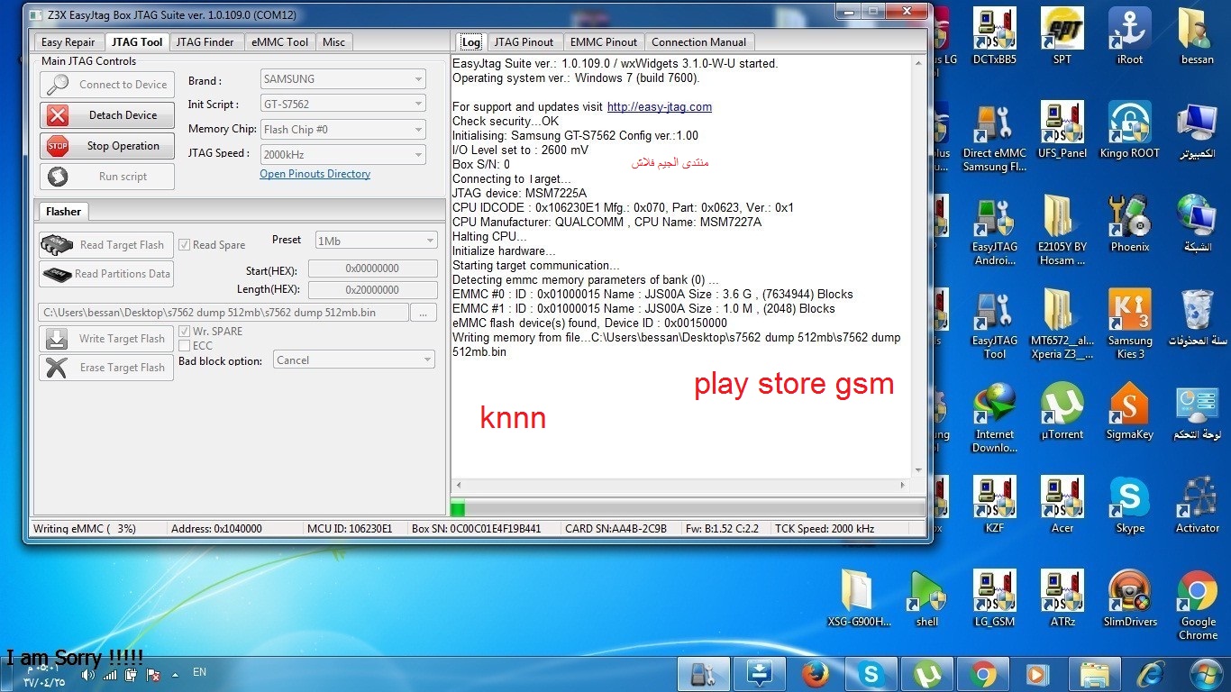Open the Preset dropdown showing 1Mb
The width and height of the screenshot is (1231, 692).
(x=375, y=241)
